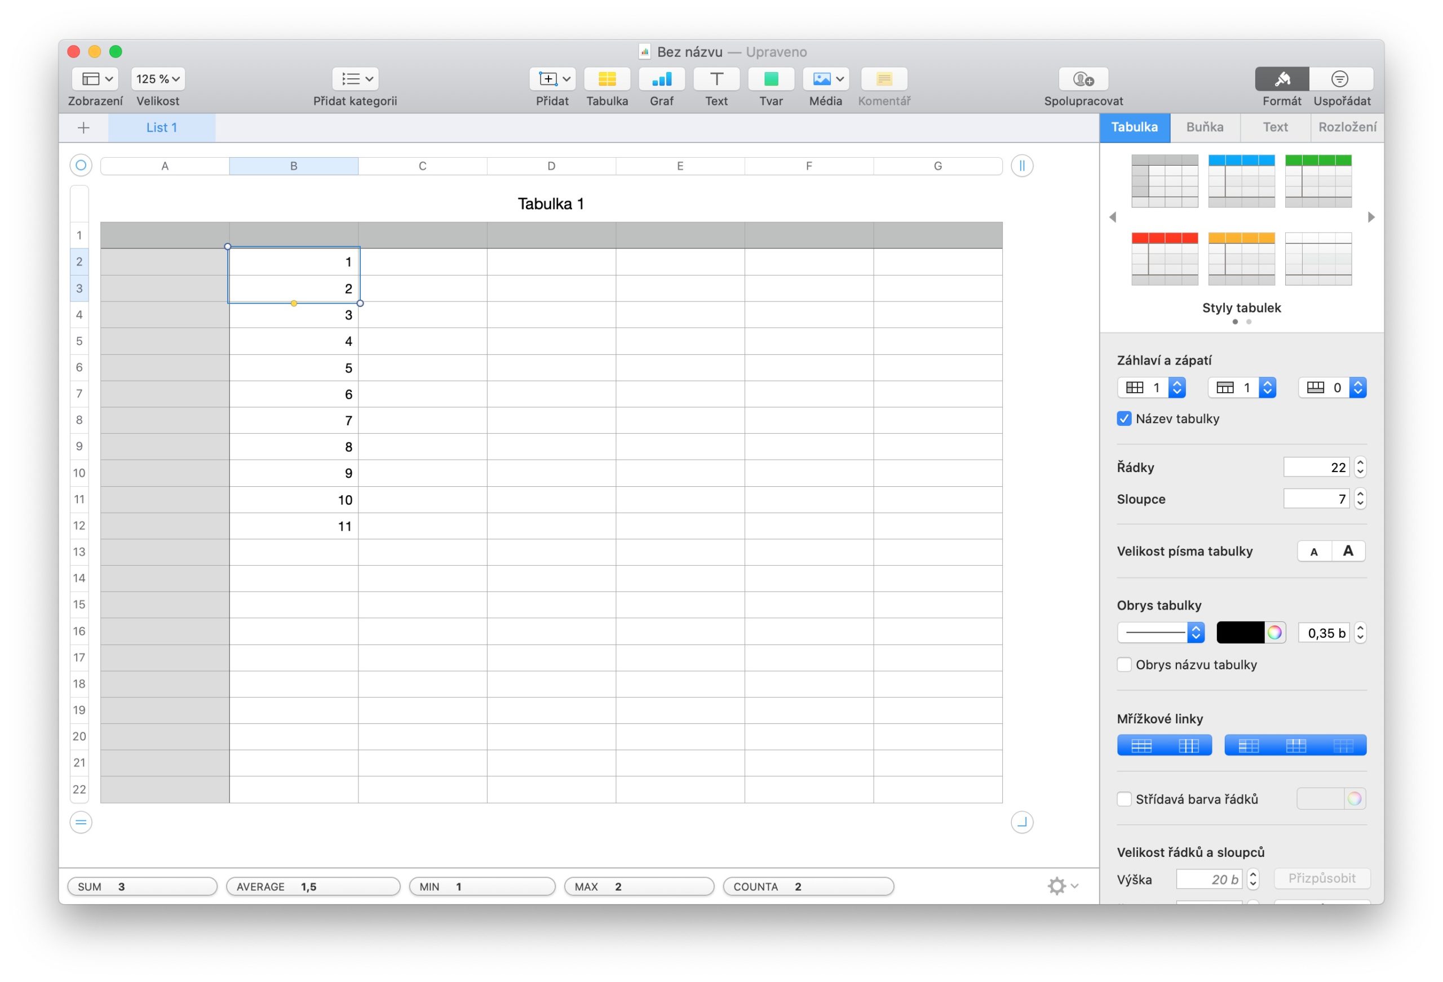Increase table font size with large A
This screenshot has height=982, width=1443.
point(1348,550)
